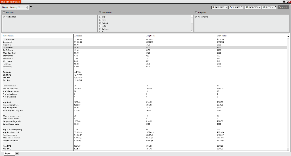Toggle the Instruments section checkbox
This screenshot has width=291, height=156.
point(100,13)
